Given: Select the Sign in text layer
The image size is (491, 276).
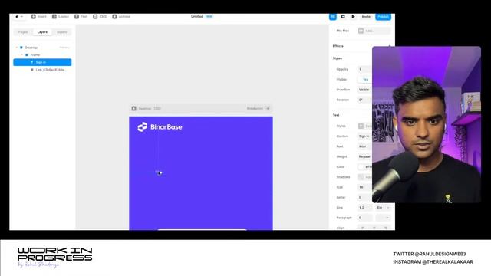Looking at the screenshot, I should pyautogui.click(x=42, y=62).
